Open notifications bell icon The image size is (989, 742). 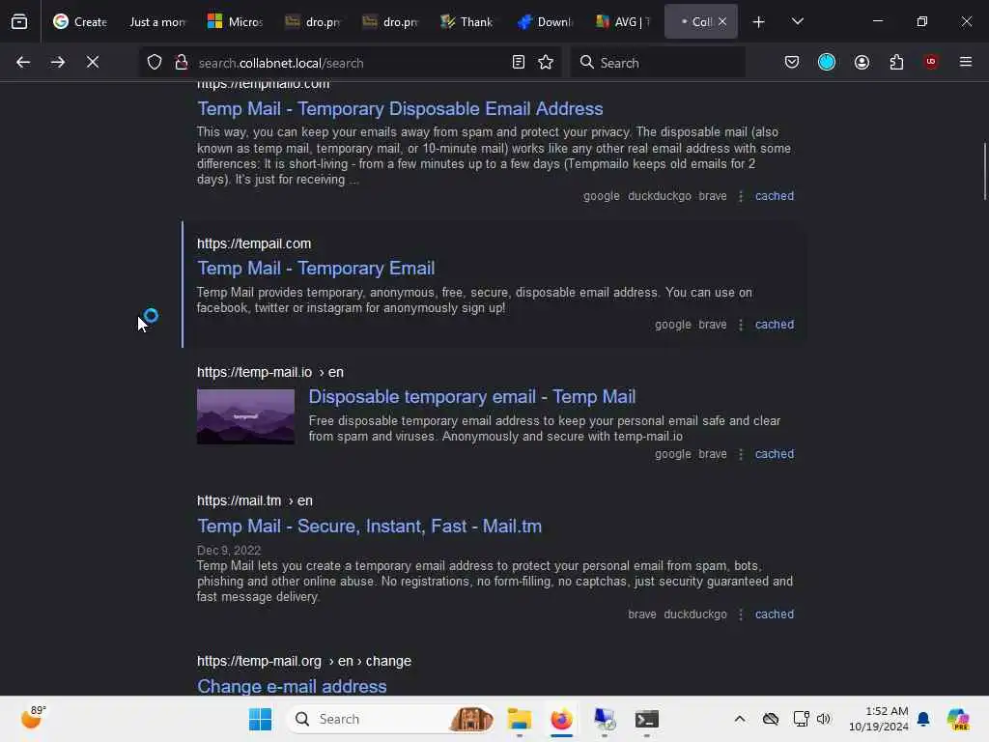pos(923,719)
